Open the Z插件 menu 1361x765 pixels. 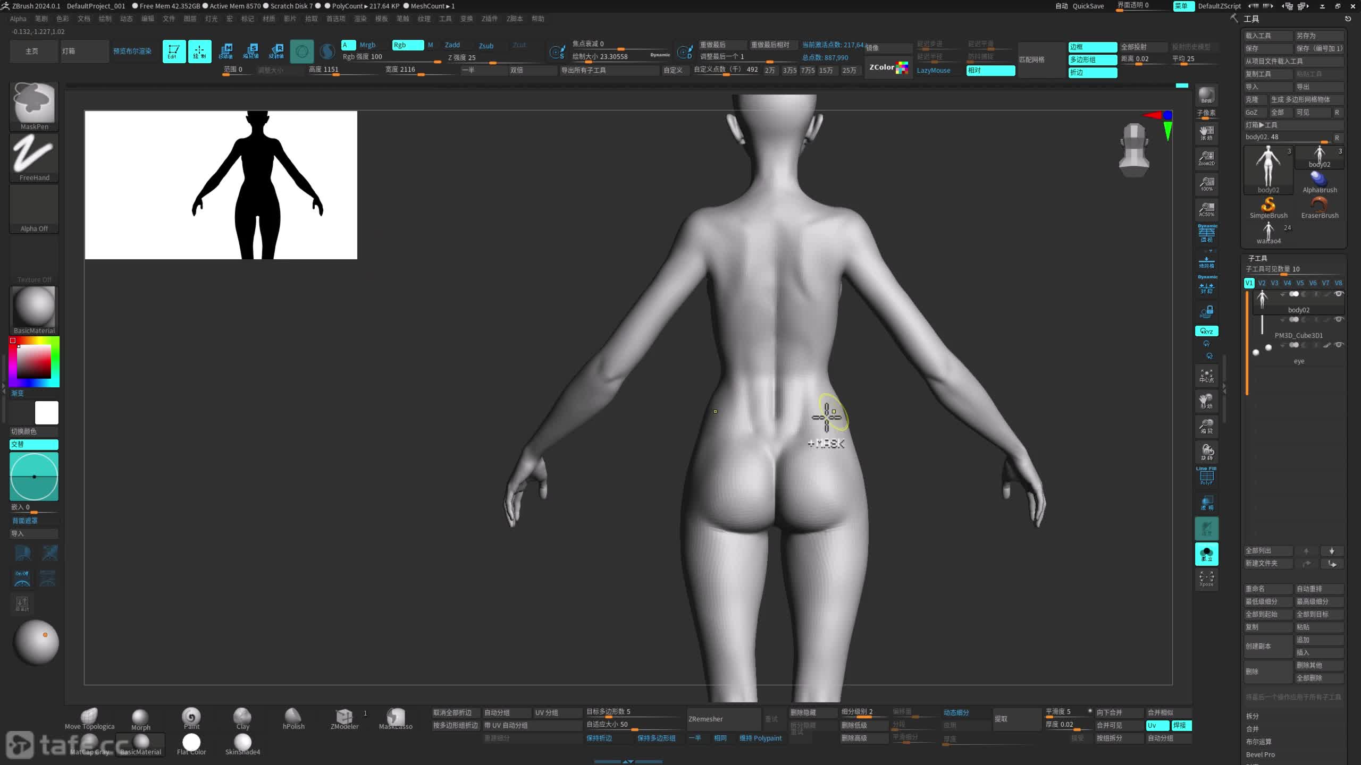point(489,19)
